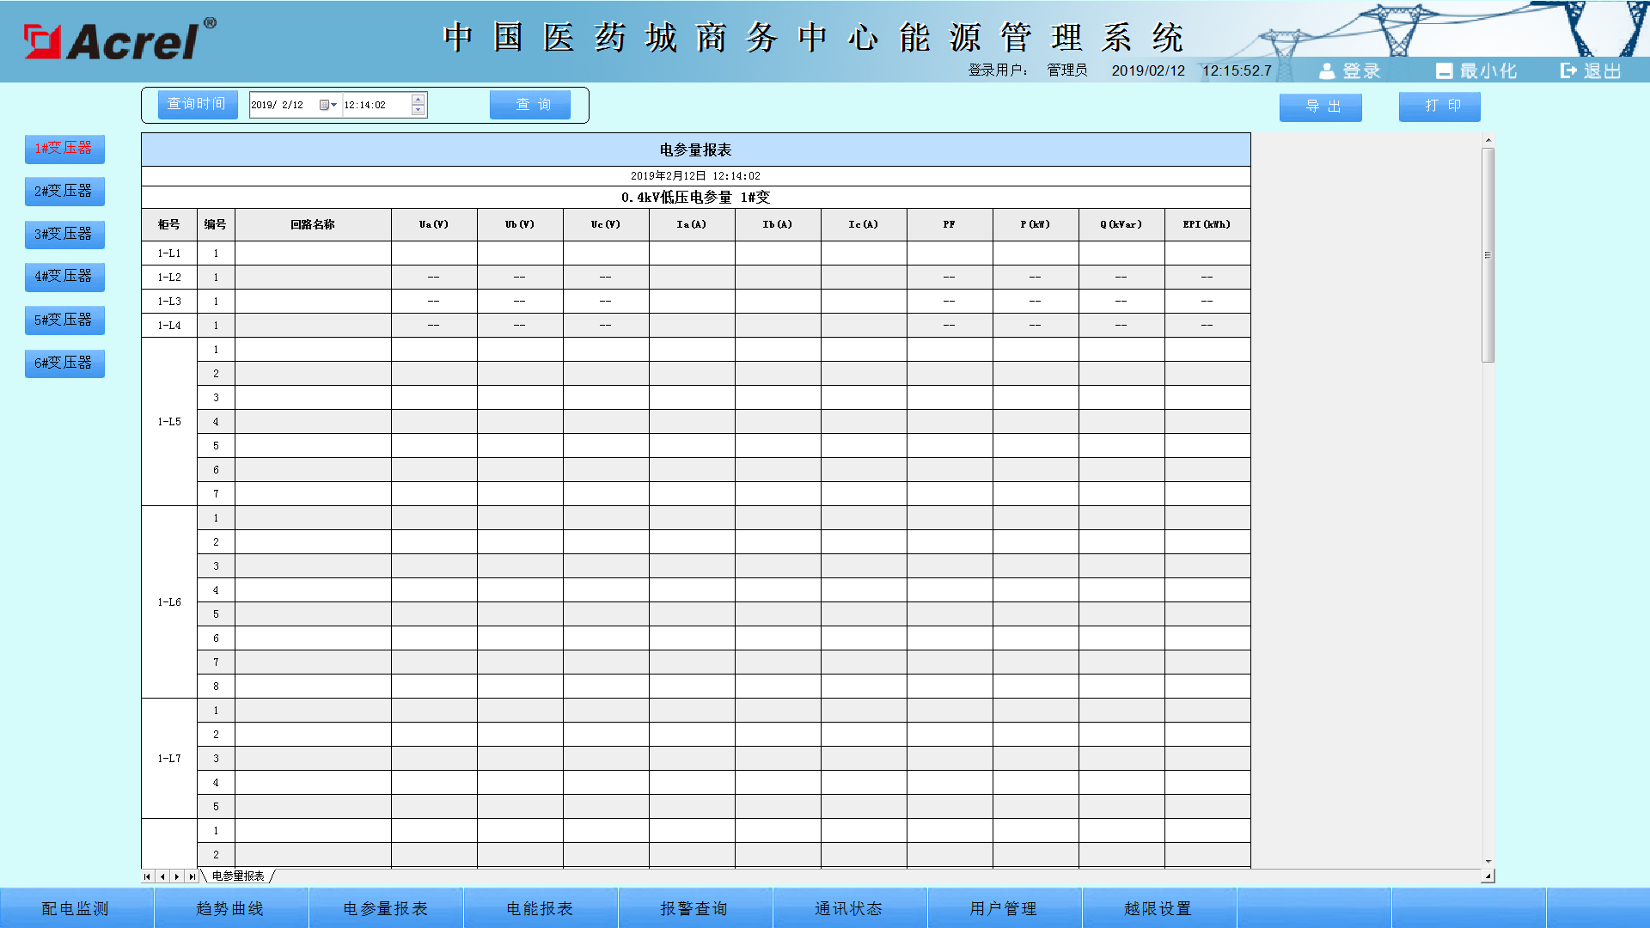Open the date picker dropdown
The width and height of the screenshot is (1650, 928).
pyautogui.click(x=332, y=104)
